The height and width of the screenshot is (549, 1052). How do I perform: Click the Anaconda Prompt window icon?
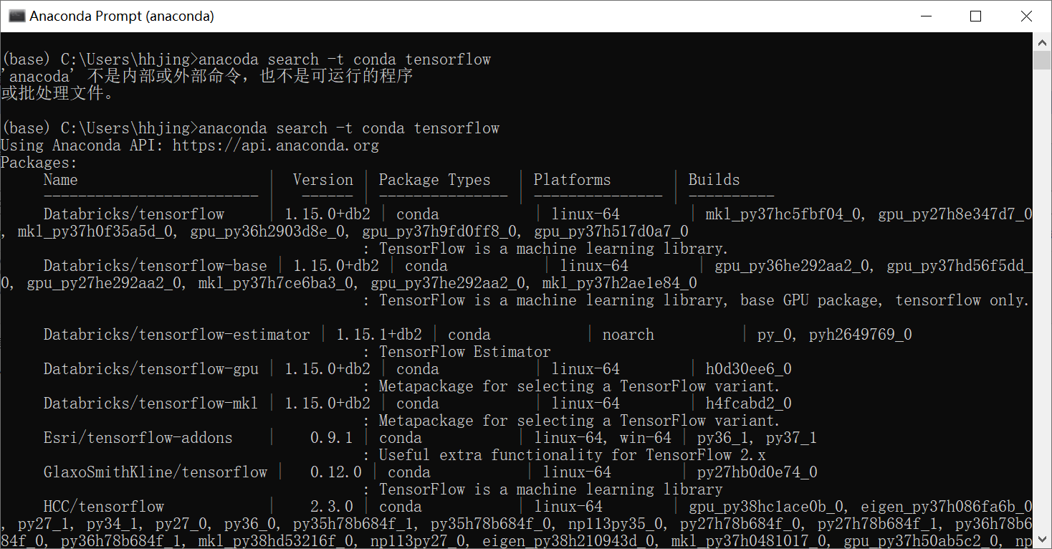point(16,16)
